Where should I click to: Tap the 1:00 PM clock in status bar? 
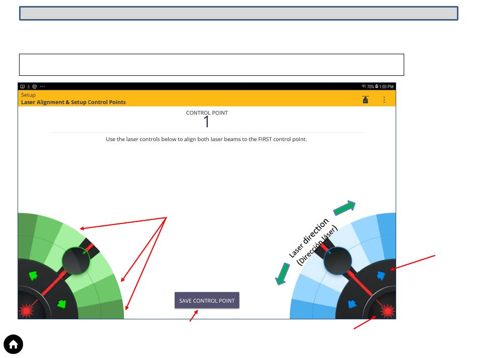pyautogui.click(x=386, y=87)
